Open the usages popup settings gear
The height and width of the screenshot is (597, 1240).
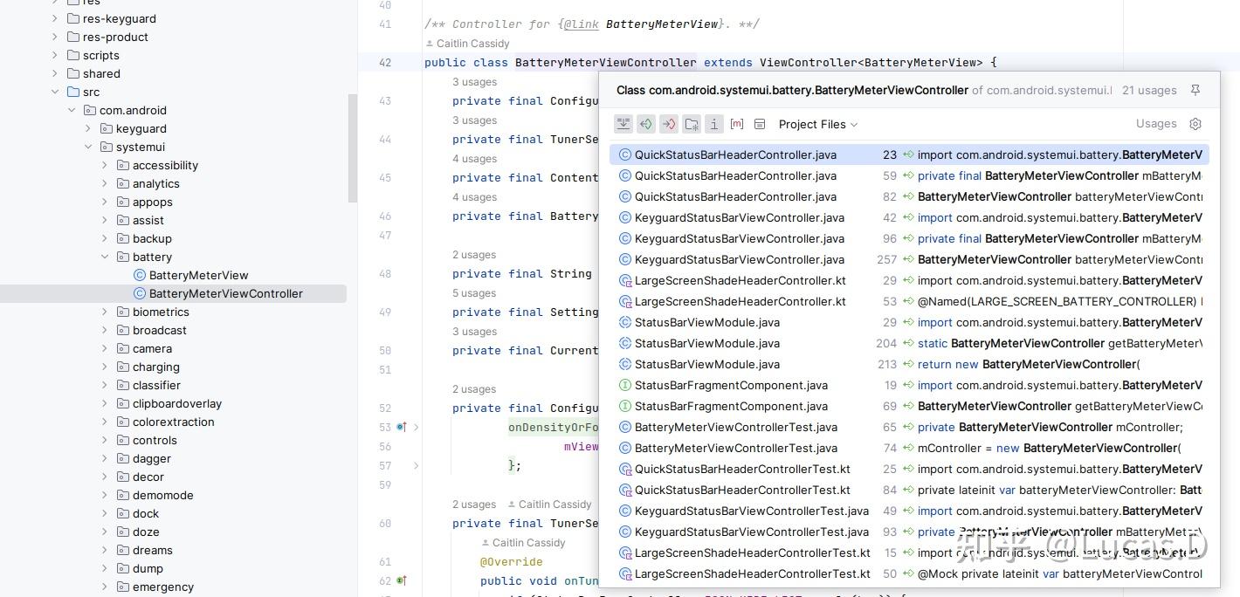(x=1195, y=124)
